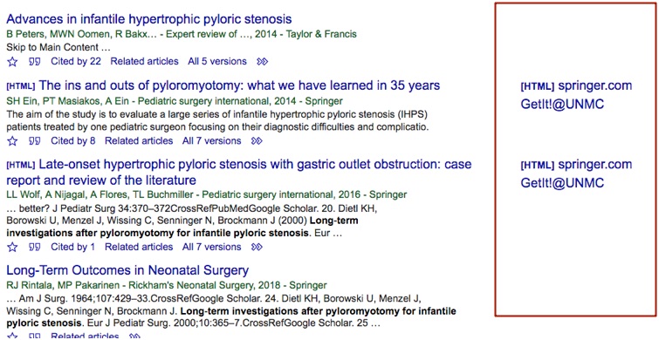View Cited by 8 citations

pos(73,140)
